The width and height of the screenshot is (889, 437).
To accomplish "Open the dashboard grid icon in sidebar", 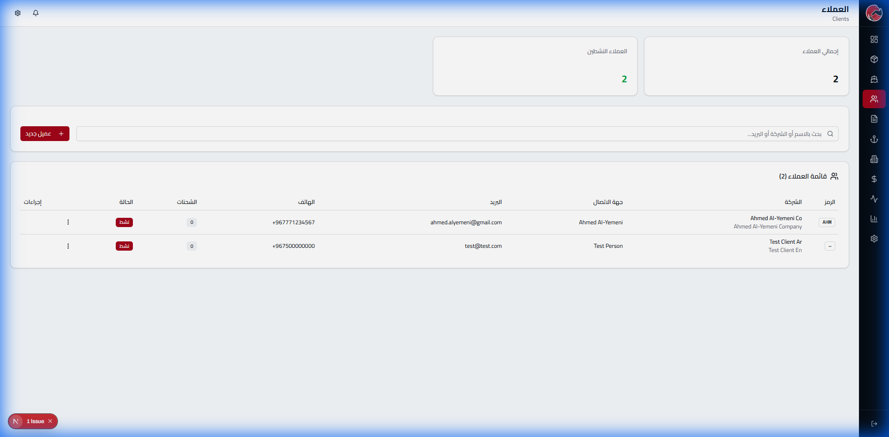I will pos(874,39).
